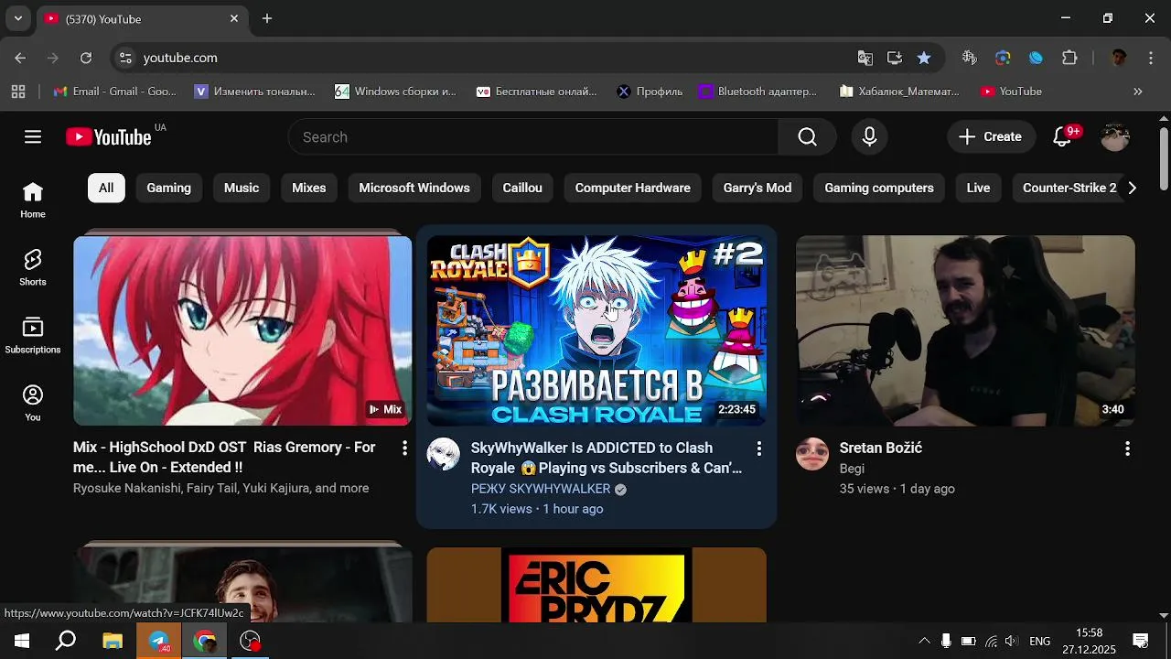Click the search magnifier button

[x=807, y=137]
